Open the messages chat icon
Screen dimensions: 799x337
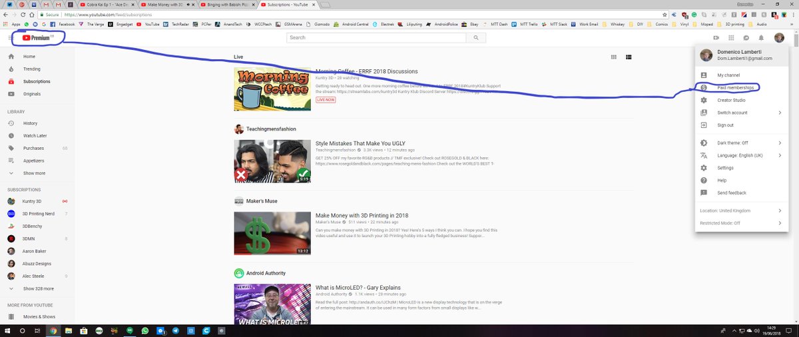click(746, 38)
